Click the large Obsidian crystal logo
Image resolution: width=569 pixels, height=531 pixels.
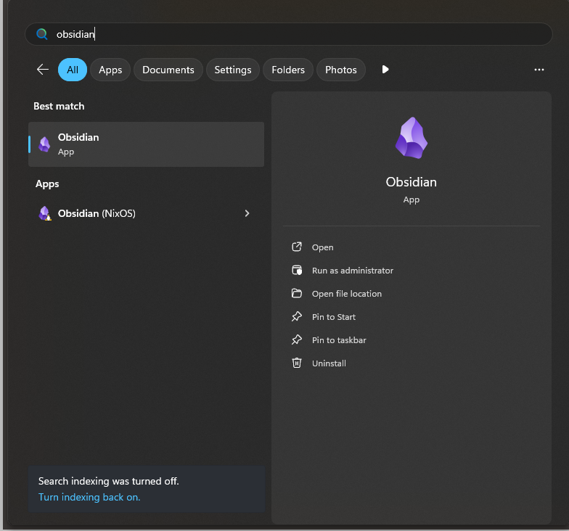tap(411, 138)
